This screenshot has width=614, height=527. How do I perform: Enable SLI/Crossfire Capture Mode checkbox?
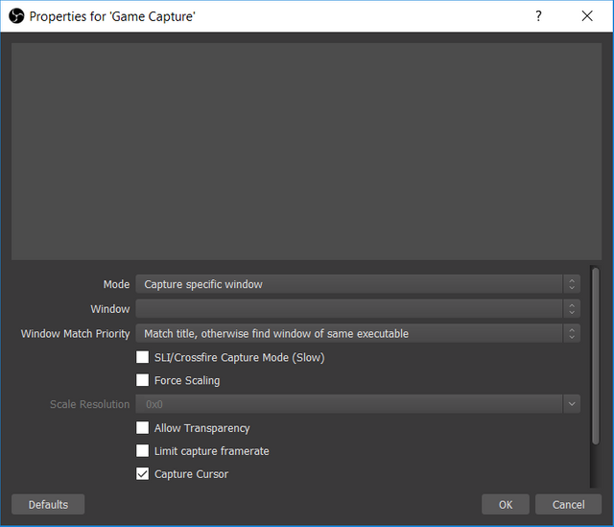pyautogui.click(x=143, y=358)
